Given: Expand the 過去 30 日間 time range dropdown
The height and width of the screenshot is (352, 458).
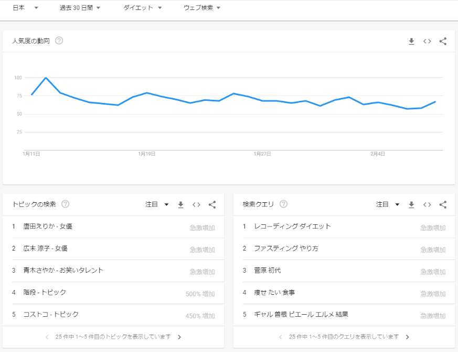Looking at the screenshot, I should (80, 8).
